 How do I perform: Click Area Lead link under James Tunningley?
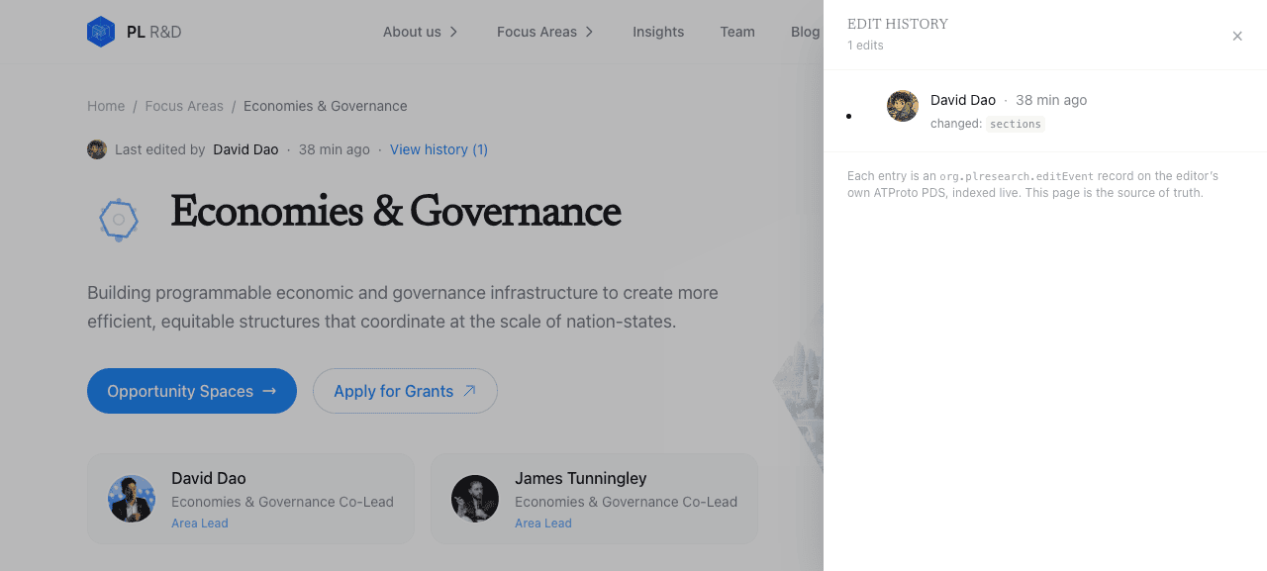pos(543,523)
